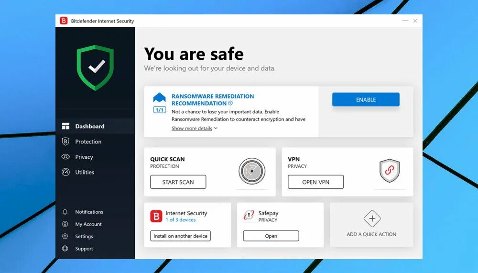Click the Dashboard grid icon in sidebar
The height and width of the screenshot is (273, 478).
click(65, 126)
